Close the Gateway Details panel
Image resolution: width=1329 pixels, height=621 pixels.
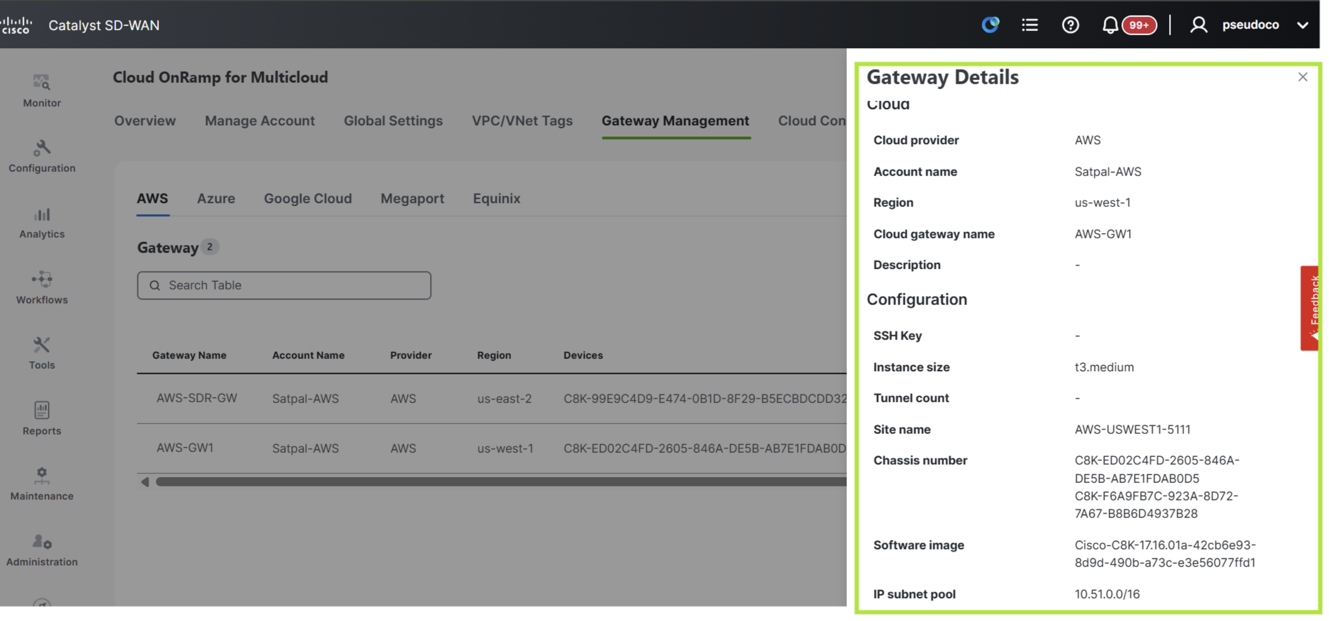1302,77
